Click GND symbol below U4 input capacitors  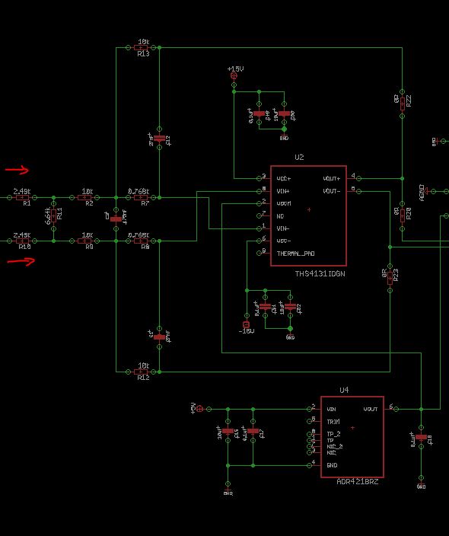tap(228, 493)
